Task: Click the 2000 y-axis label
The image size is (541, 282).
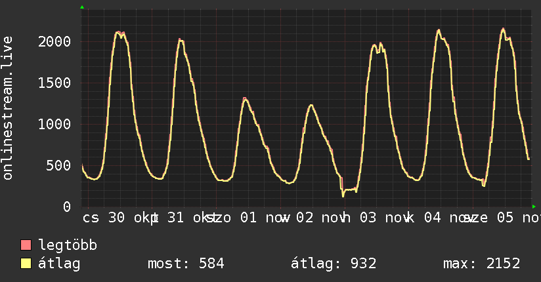Action: click(x=54, y=42)
